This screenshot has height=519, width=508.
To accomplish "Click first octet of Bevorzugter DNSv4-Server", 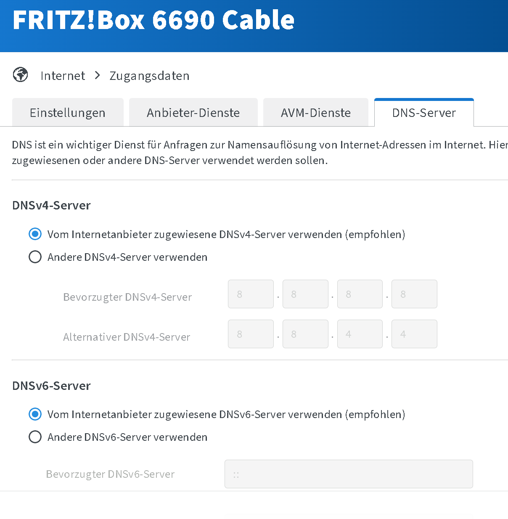I will pos(251,294).
